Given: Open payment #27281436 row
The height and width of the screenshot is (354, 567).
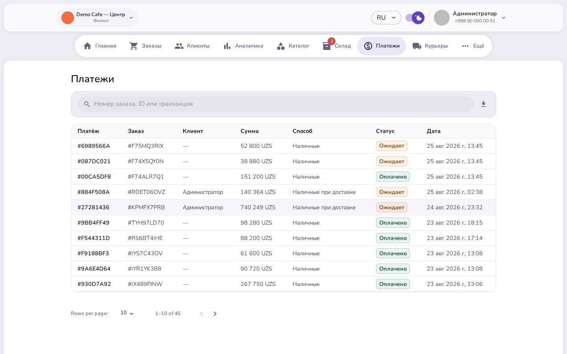Looking at the screenshot, I should 283,207.
